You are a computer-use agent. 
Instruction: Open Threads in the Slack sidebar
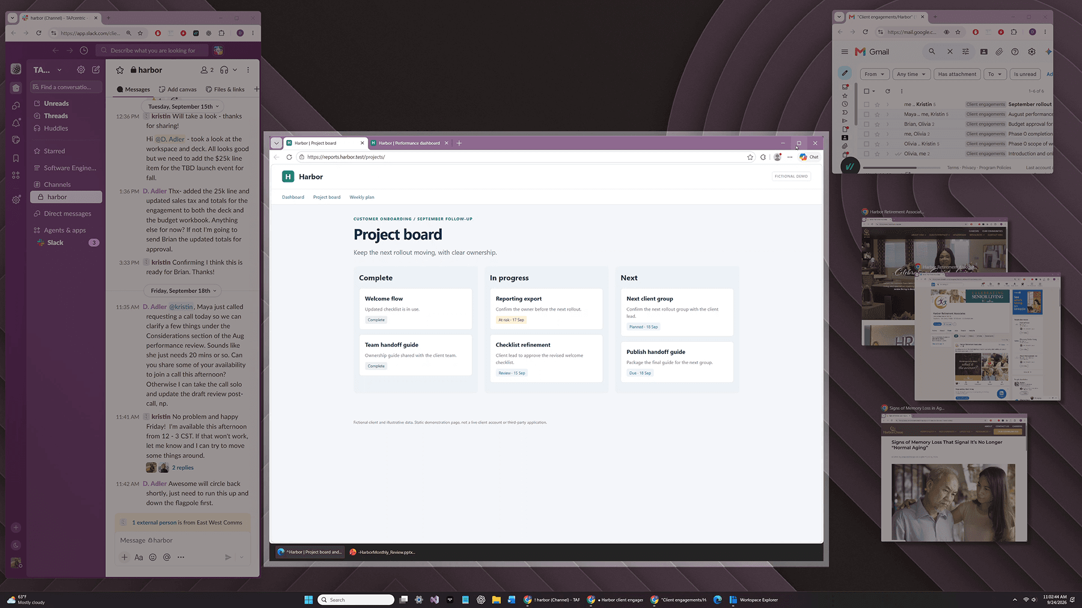pos(66,116)
